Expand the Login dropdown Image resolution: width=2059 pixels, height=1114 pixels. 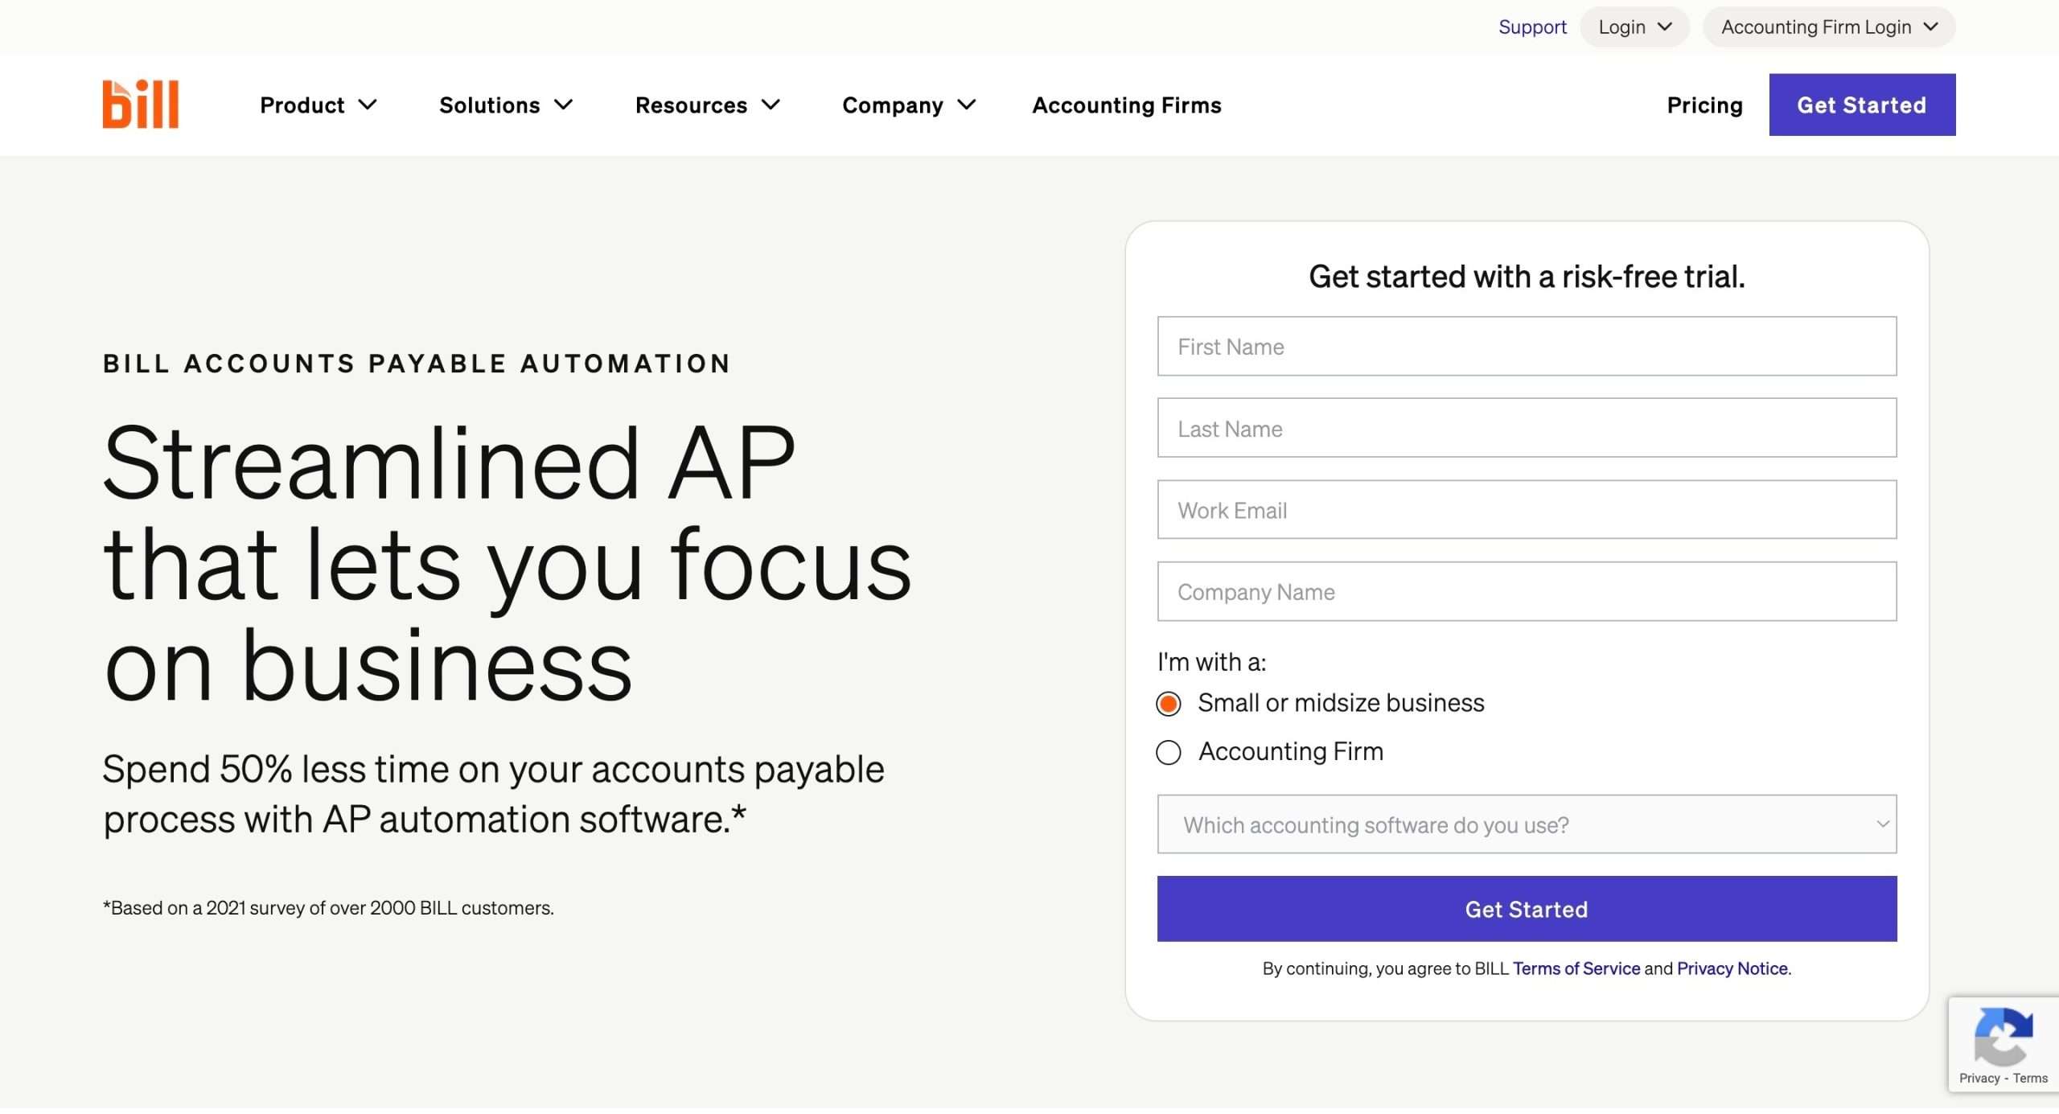[1634, 27]
